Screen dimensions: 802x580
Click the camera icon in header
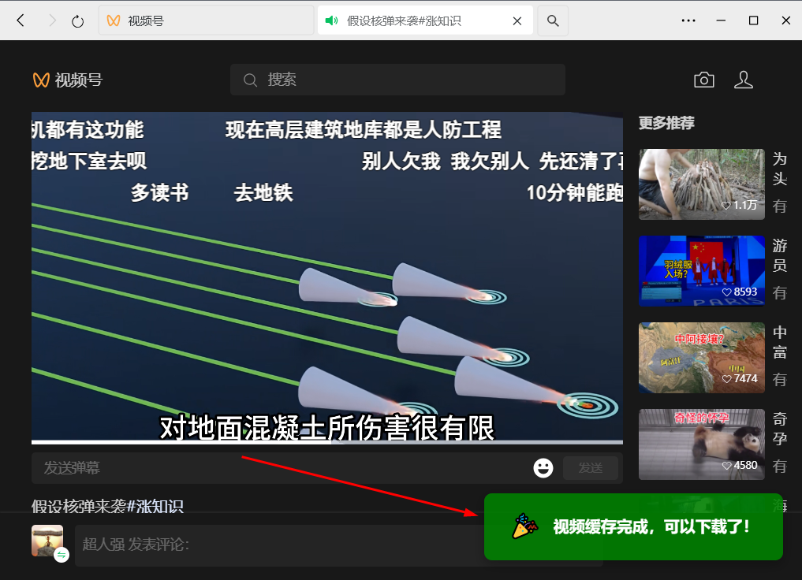coord(703,80)
